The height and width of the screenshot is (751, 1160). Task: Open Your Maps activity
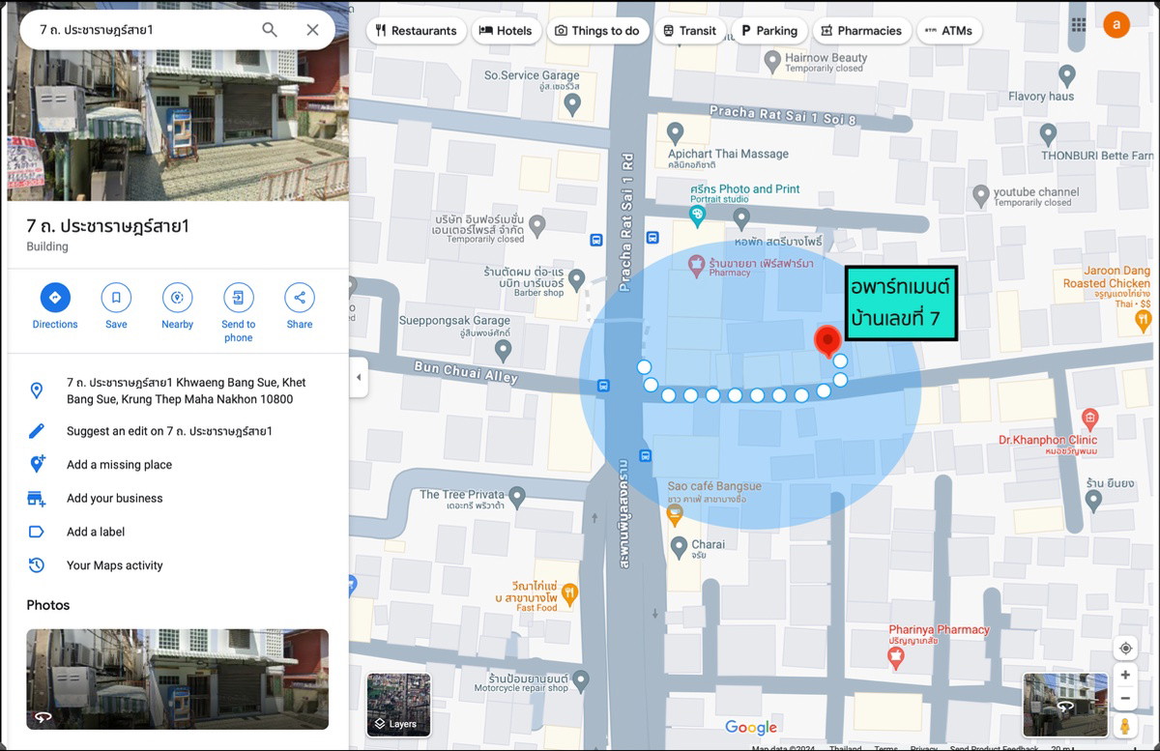(x=178, y=565)
